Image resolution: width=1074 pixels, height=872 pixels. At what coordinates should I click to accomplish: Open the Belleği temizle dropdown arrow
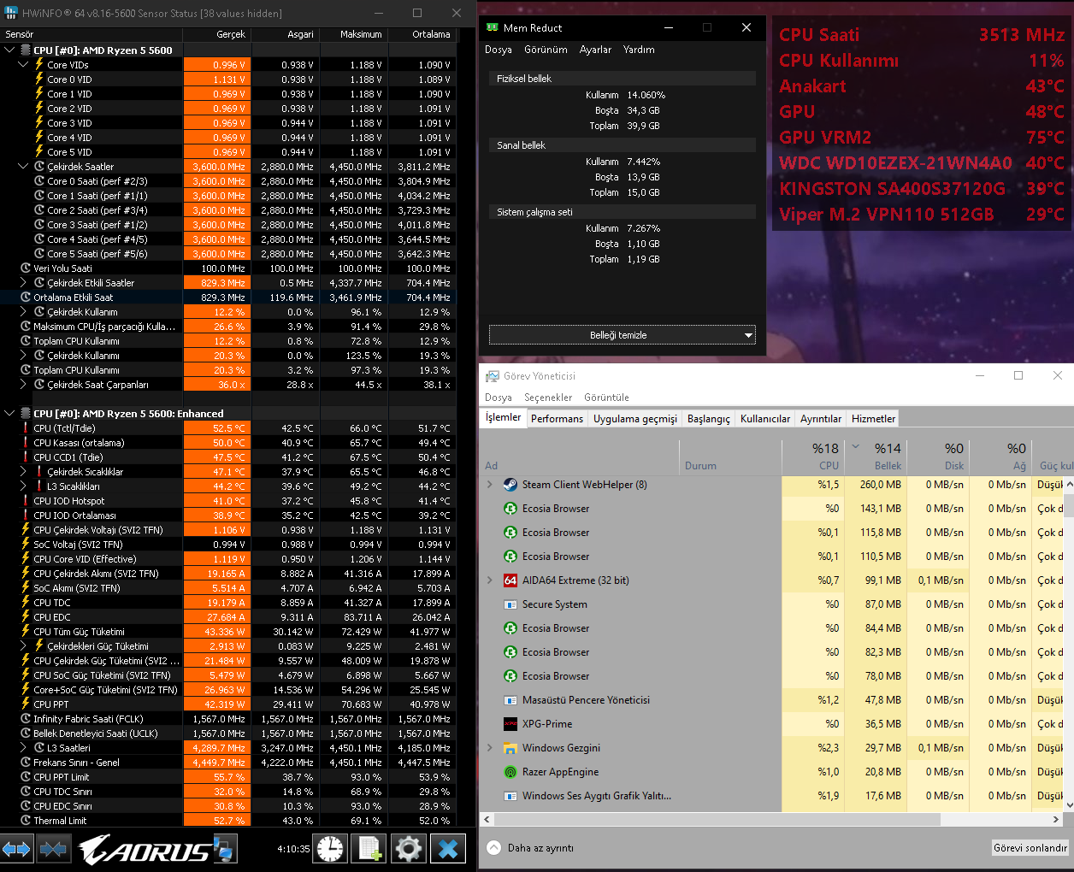click(x=749, y=335)
